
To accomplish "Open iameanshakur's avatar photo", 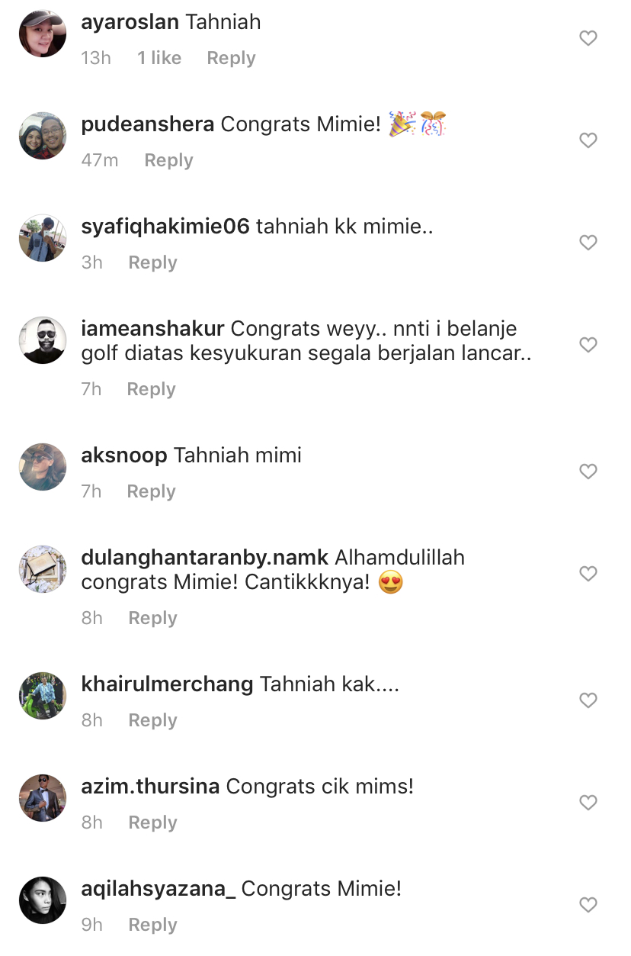I will 43,340.
